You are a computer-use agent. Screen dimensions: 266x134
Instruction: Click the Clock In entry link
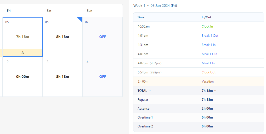click(207, 26)
